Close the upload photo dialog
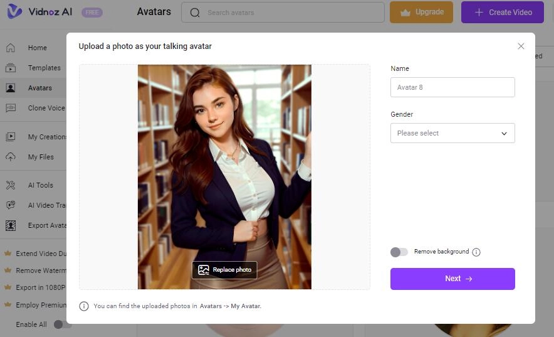 pyautogui.click(x=521, y=46)
